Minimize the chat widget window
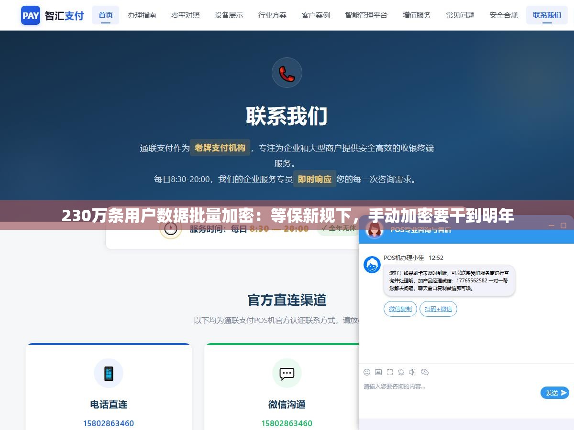Screen dimensions: 574x430 point(552,226)
